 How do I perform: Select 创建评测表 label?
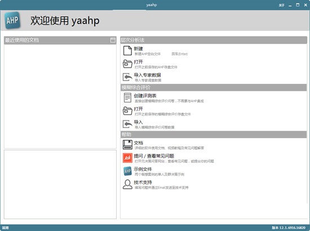(x=145, y=96)
